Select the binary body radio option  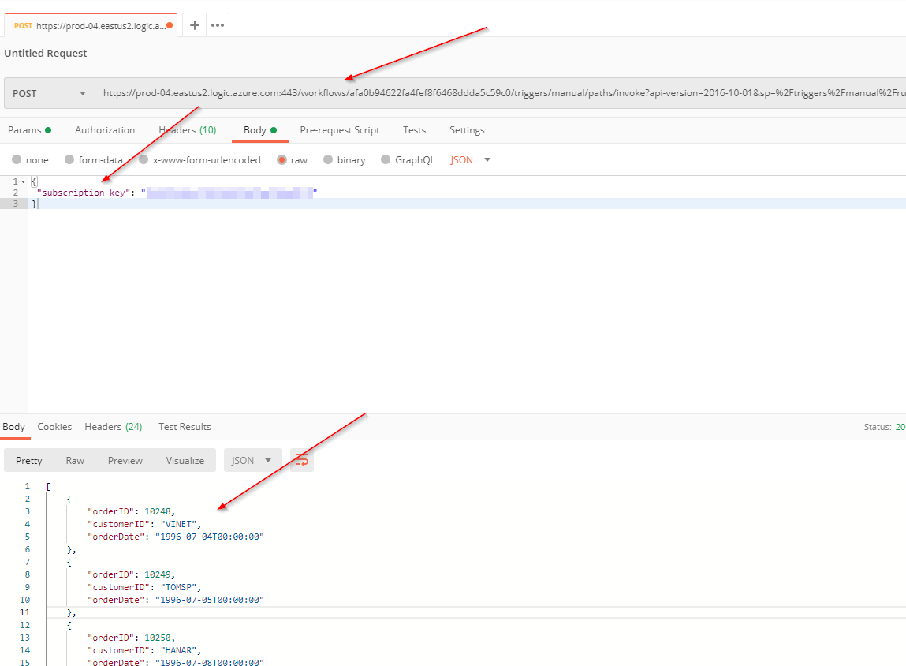point(329,160)
